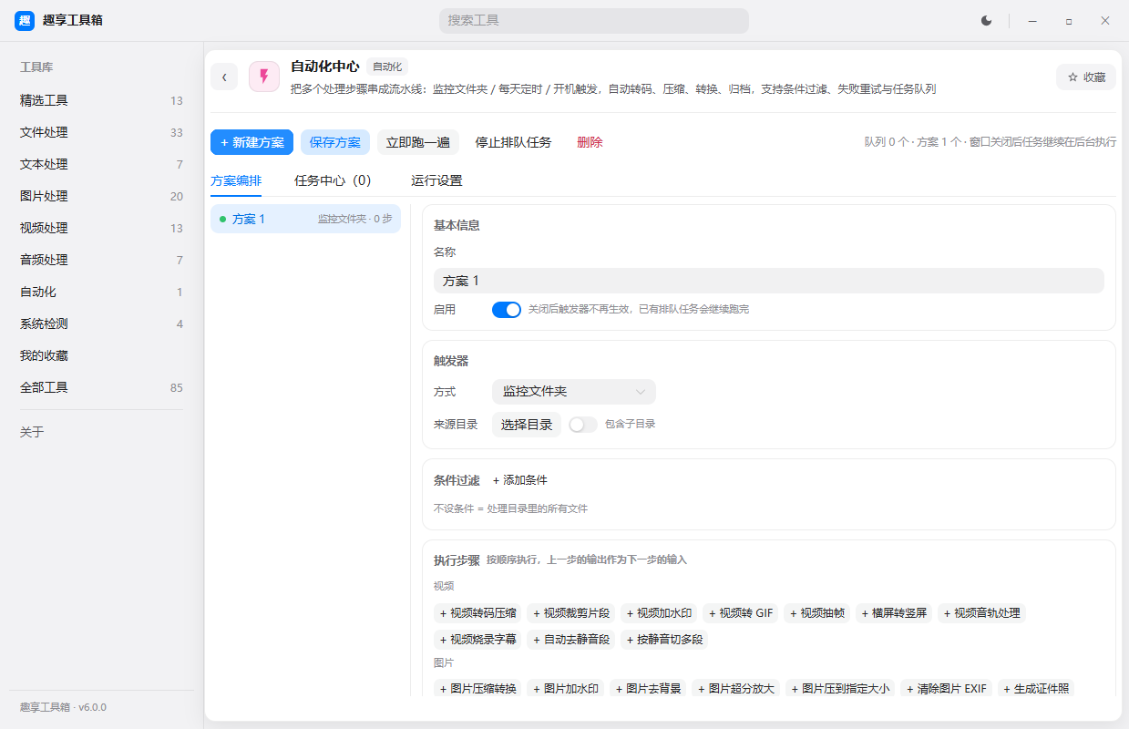Screen dimensions: 1129x729
Task: Add the 视频转 GIF step
Action: [741, 613]
